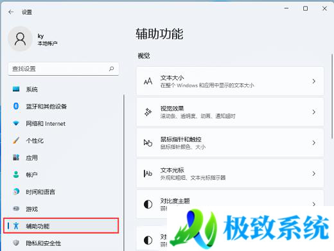This screenshot has width=334, height=251.
Task: Close the Settings window
Action: [x=324, y=8]
